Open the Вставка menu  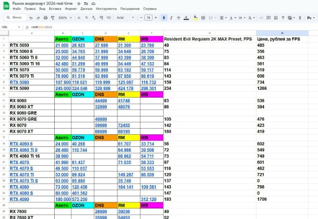click(55, 9)
